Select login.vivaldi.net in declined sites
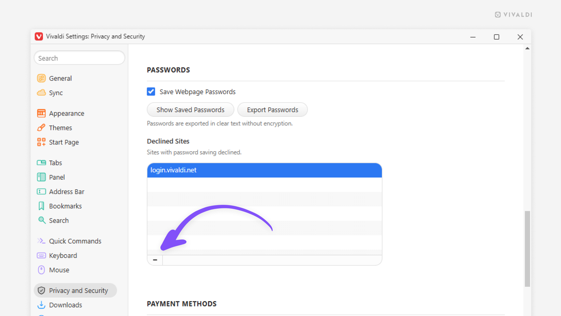This screenshot has height=316, width=561. pos(264,170)
